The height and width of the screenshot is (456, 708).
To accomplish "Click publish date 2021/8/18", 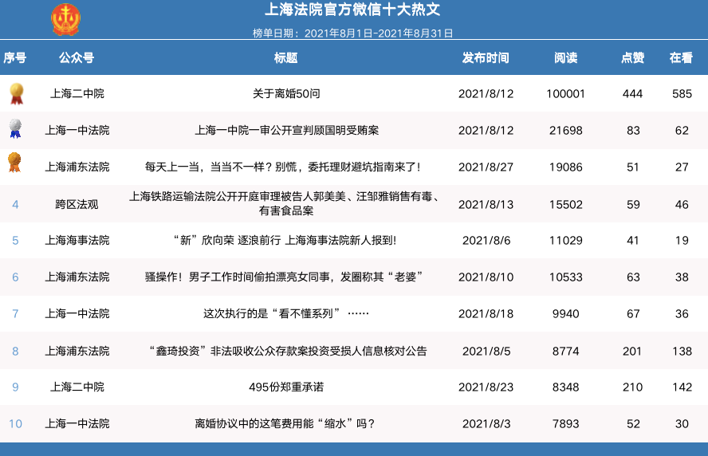I will (486, 313).
